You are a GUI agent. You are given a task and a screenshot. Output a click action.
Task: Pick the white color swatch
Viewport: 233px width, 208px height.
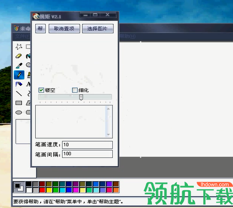pos(29,190)
